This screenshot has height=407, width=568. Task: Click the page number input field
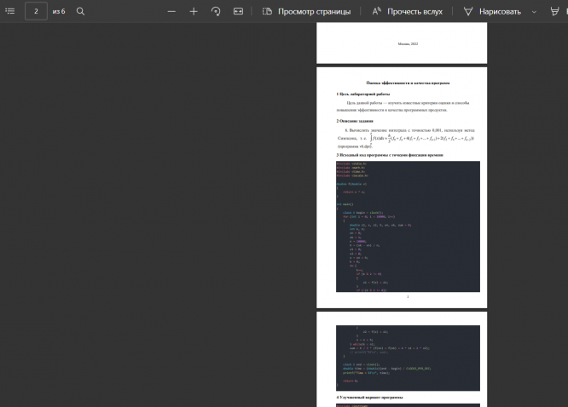(36, 11)
